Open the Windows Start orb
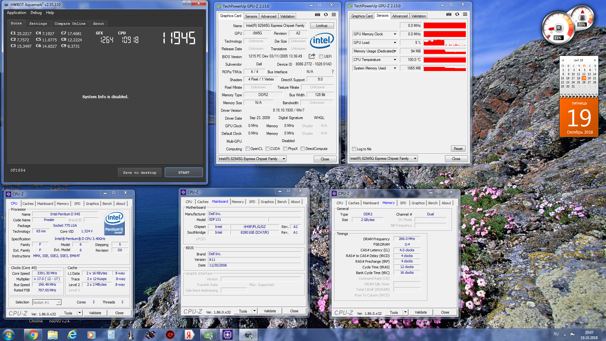This screenshot has width=606, height=341. coord(9,335)
